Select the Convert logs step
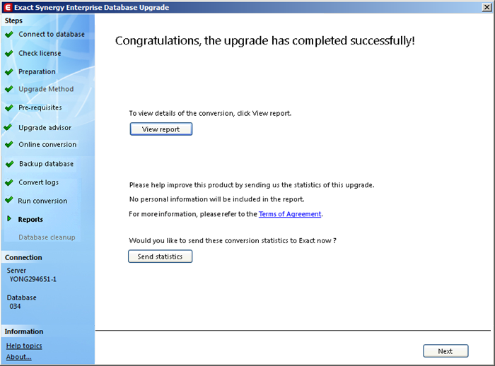The height and width of the screenshot is (366, 495). coord(38,182)
